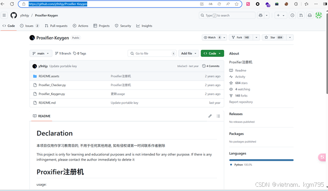Open the issues icon in the GitHub header
This screenshot has width=328, height=191.
[x=292, y=15]
